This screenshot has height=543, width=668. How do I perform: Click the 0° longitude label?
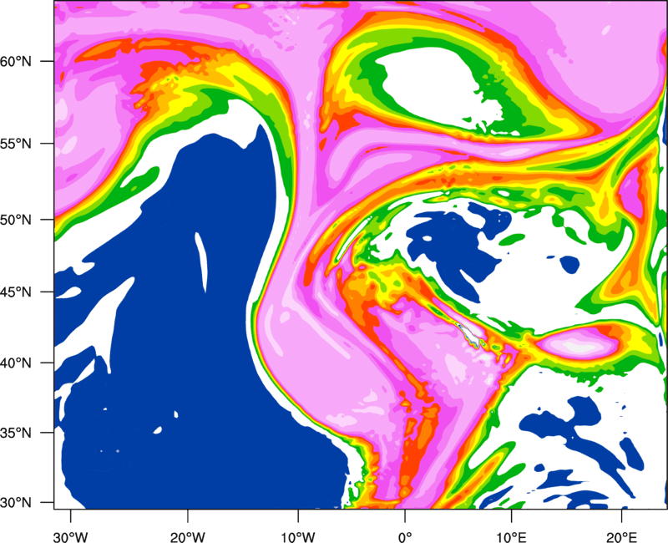coord(405,537)
